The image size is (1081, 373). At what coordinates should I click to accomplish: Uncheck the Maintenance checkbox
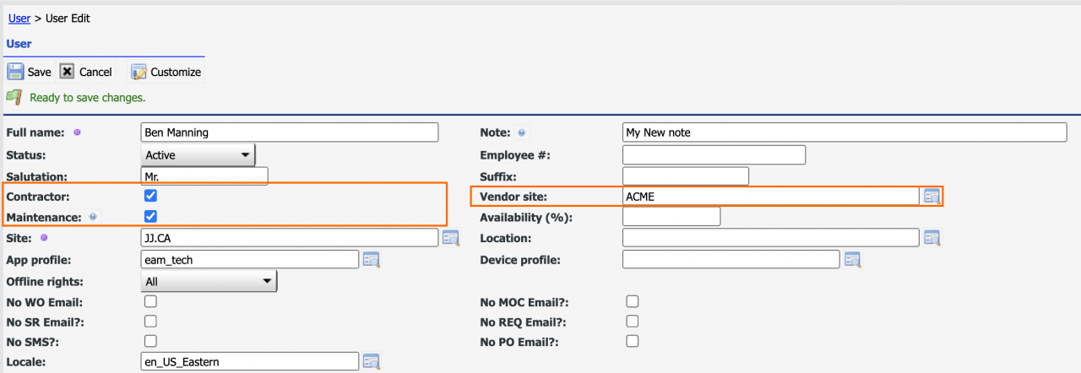point(151,217)
